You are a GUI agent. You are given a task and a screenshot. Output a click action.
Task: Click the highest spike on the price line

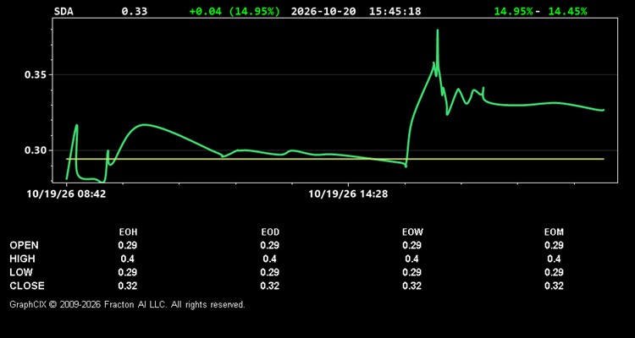click(x=438, y=30)
